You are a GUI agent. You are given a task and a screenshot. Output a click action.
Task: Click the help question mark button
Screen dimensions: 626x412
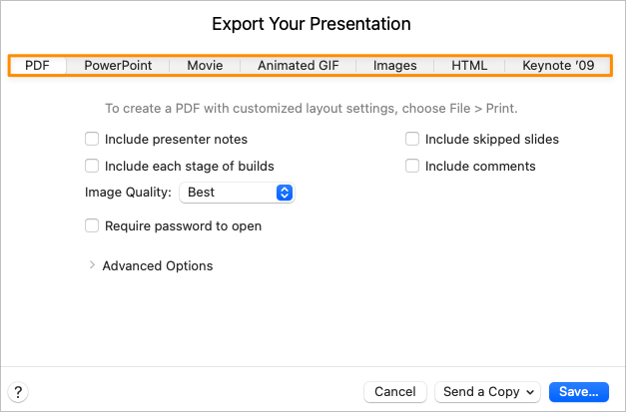19,392
